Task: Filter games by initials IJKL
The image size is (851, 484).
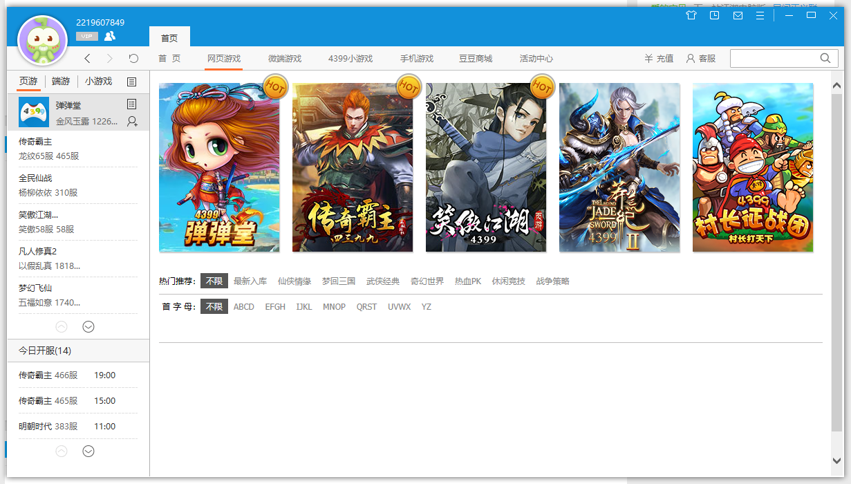Action: point(304,306)
